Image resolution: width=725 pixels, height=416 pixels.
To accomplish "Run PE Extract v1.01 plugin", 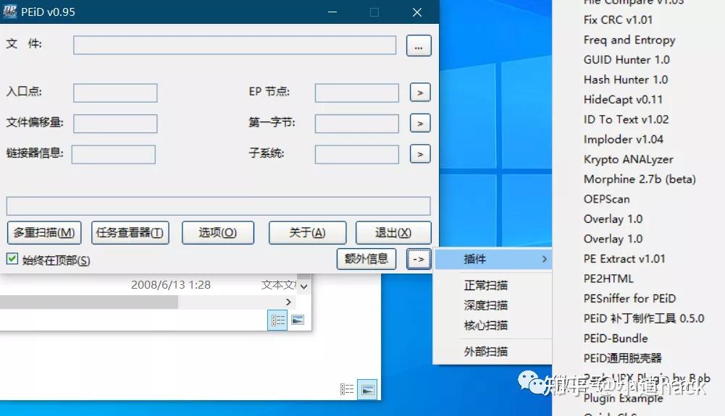I will [x=624, y=258].
